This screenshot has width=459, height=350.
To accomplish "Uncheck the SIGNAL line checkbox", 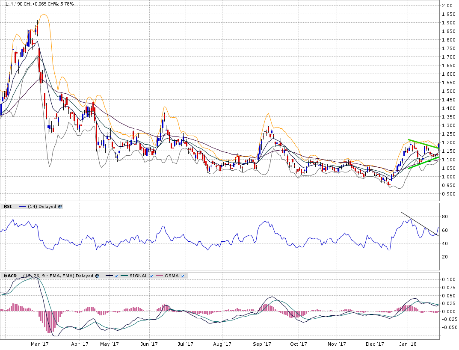I will click(151, 276).
